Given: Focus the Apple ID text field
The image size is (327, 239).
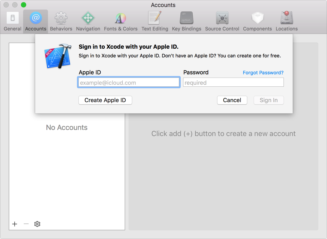Looking at the screenshot, I should (129, 83).
